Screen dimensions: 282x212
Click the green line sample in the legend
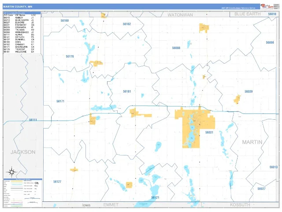coord(17,206)
